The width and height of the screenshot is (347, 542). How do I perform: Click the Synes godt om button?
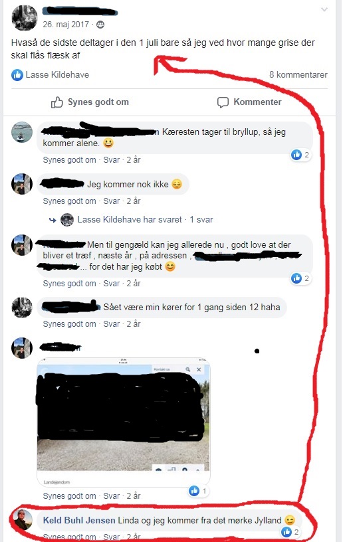pyautogui.click(x=90, y=102)
